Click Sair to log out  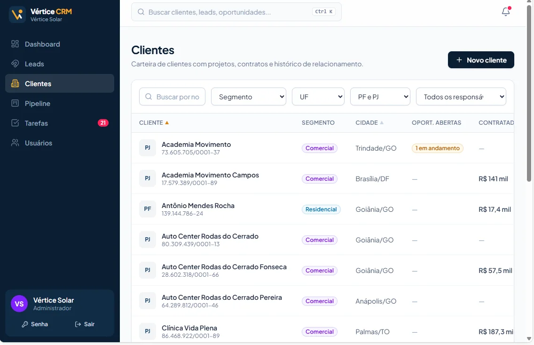coord(85,324)
